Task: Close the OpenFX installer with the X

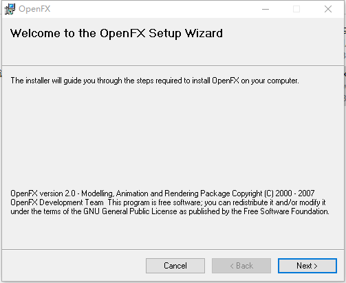Action: (x=328, y=9)
